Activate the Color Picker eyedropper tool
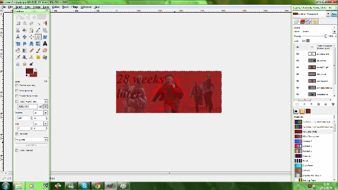 (38, 30)
